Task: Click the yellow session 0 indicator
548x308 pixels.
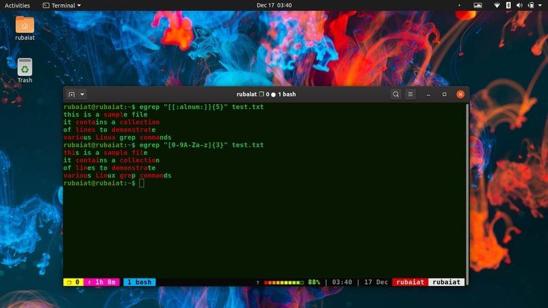Action: [x=73, y=282]
